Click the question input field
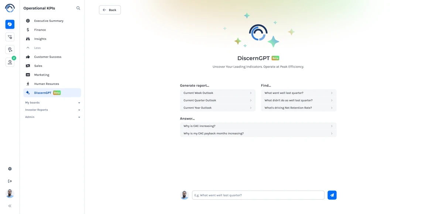 click(258, 195)
